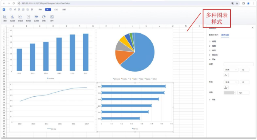This screenshot has width=257, height=140.
Task: Expand the Y轴 section
Action: [x=212, y=100]
